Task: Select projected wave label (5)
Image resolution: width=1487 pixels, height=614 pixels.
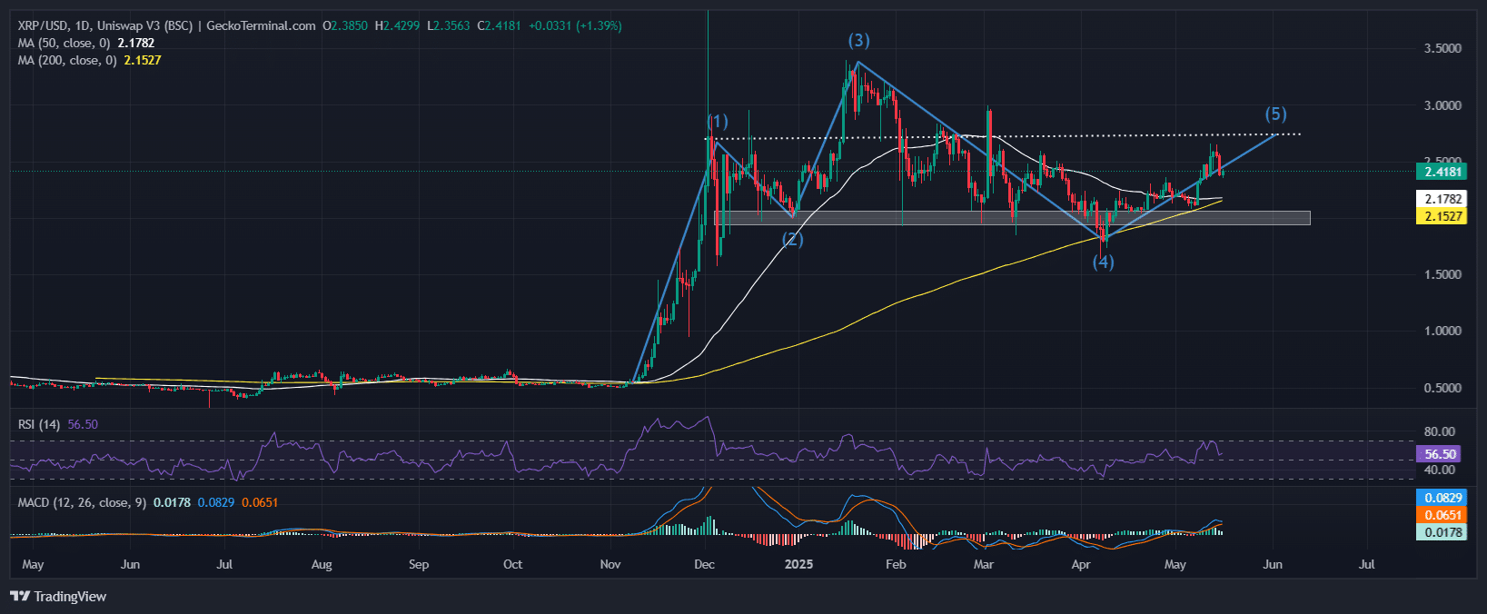Action: (1276, 114)
